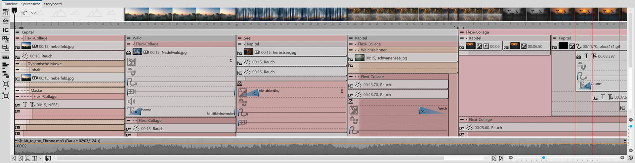The image size is (635, 163).
Task: Increase track height with vertical plus button
Action: coord(631,150)
